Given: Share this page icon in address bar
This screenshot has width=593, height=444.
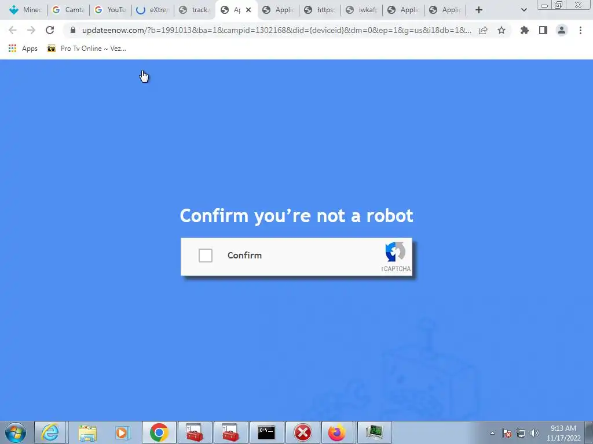Looking at the screenshot, I should 483,30.
